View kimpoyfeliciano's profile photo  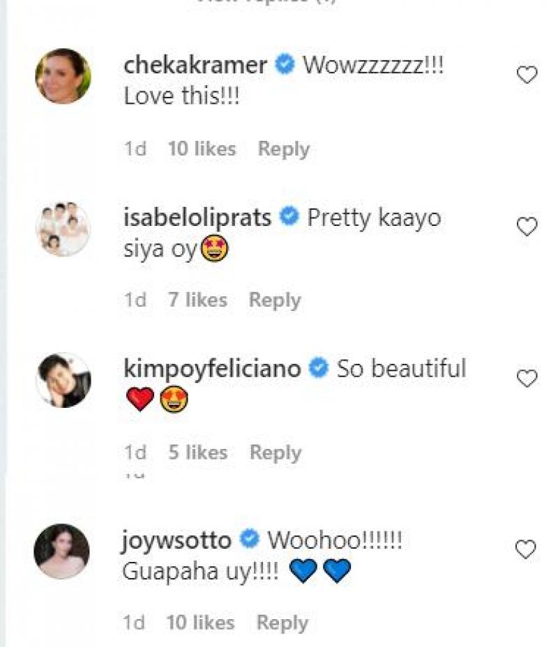[63, 380]
